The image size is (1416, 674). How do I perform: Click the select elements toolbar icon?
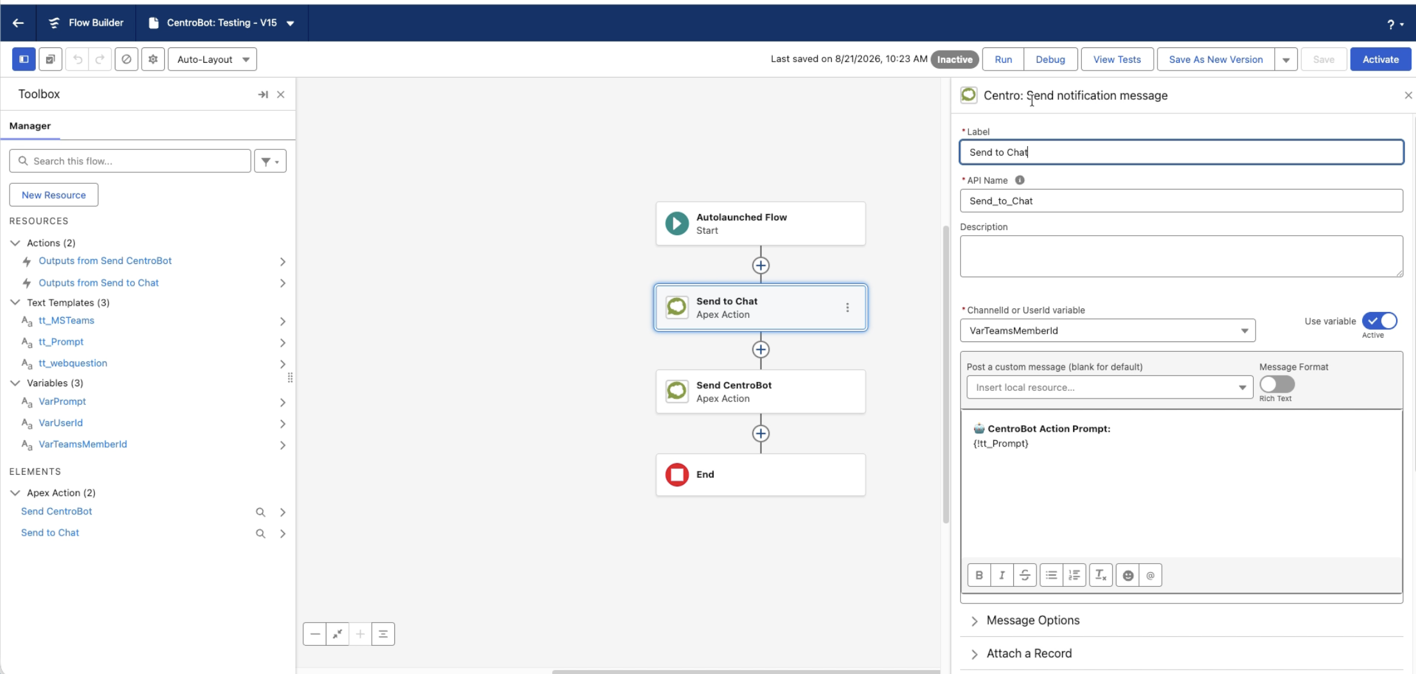pyautogui.click(x=50, y=60)
